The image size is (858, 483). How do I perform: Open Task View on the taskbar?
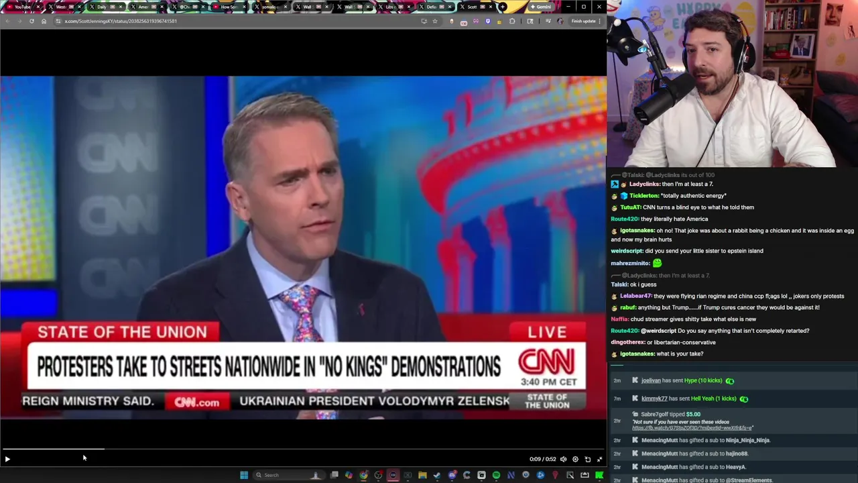[334, 475]
